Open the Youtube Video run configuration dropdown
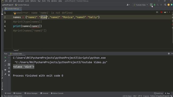Image resolution: width=173 pixels, height=97 pixels. pos(141,5)
